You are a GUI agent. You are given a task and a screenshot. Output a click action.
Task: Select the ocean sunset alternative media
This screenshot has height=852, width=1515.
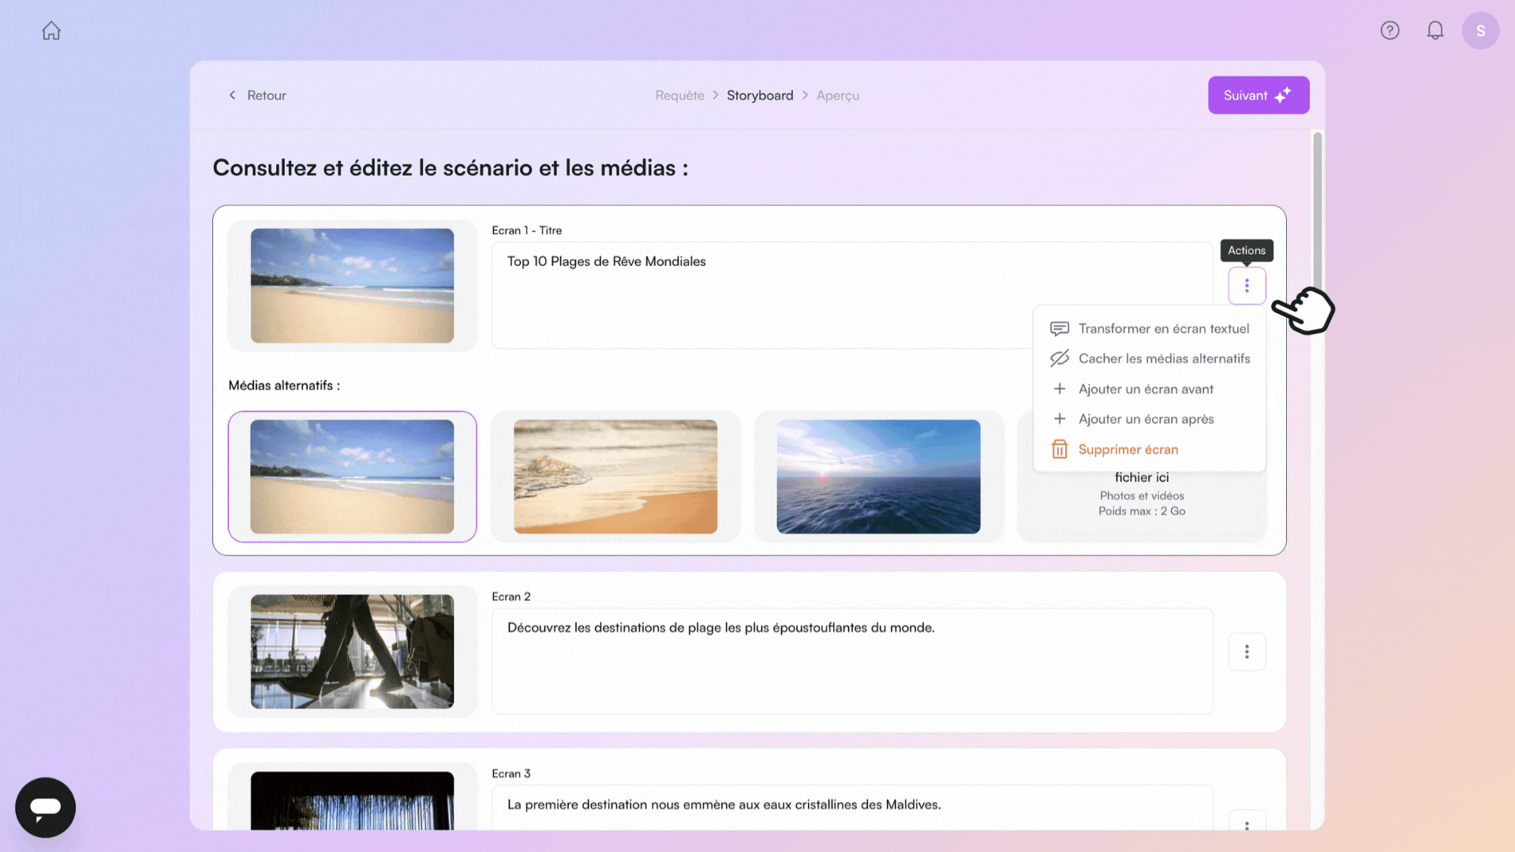click(878, 476)
